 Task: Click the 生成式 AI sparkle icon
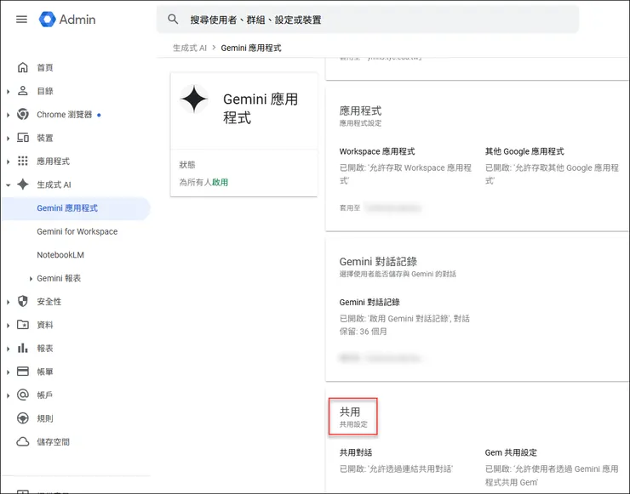coord(23,185)
